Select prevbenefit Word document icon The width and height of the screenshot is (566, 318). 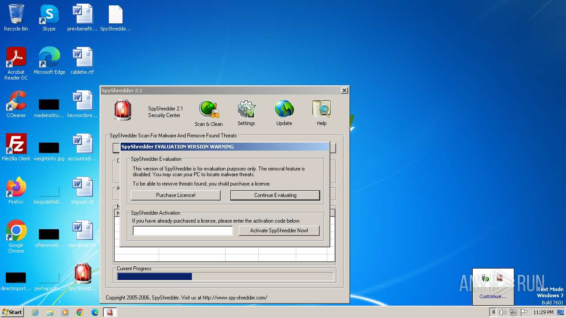(x=82, y=18)
